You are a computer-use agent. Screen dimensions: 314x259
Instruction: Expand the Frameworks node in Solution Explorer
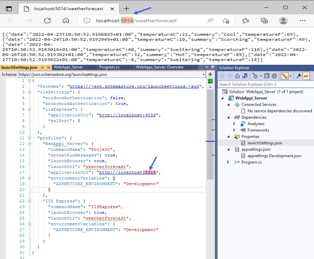(x=235, y=130)
